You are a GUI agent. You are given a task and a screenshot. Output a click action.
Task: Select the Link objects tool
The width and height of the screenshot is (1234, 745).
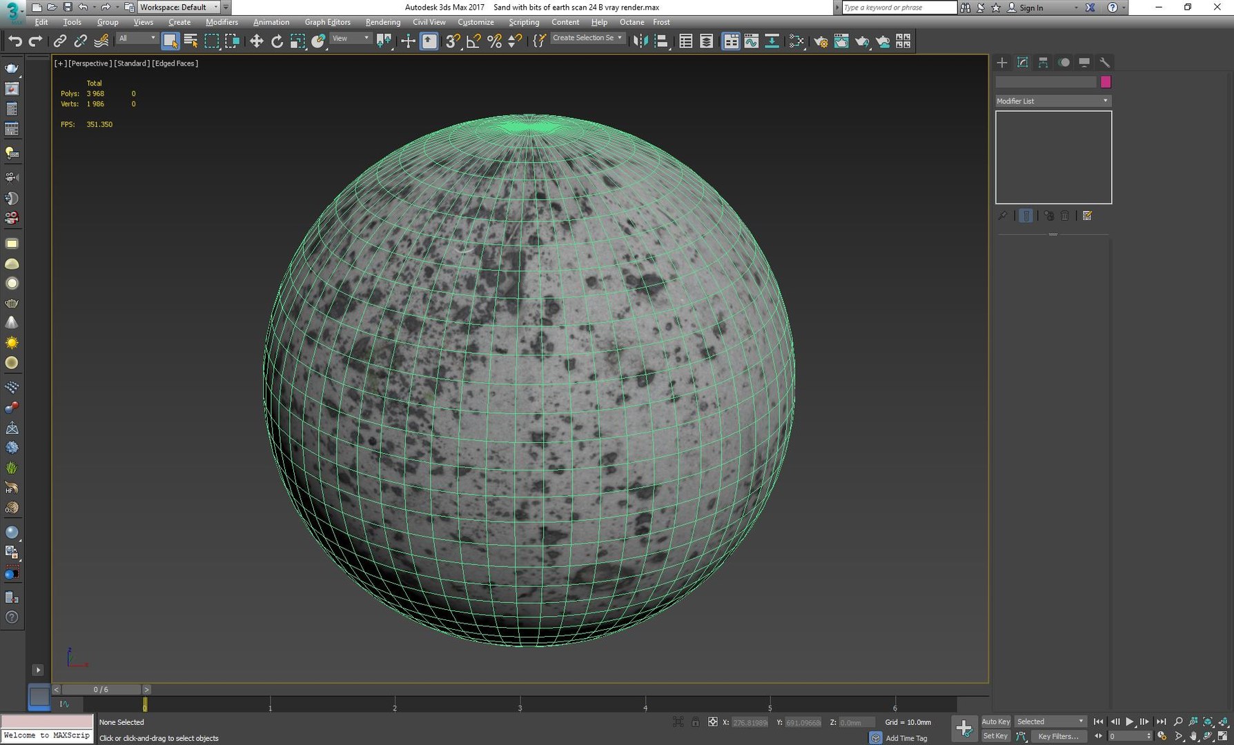pos(60,41)
